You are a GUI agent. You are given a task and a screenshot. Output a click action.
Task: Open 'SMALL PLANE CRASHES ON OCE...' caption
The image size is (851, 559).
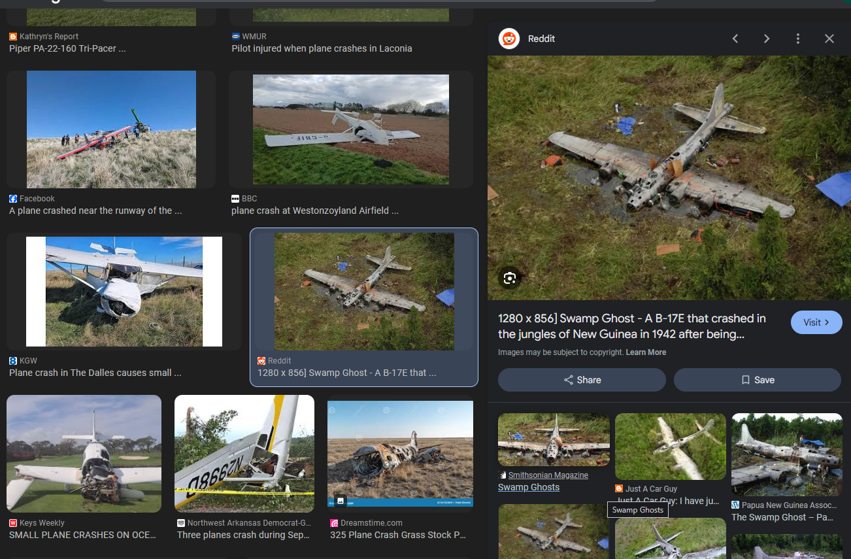pyautogui.click(x=82, y=535)
